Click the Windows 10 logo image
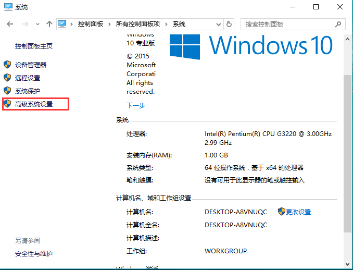The height and width of the screenshot is (270, 353). [x=251, y=46]
